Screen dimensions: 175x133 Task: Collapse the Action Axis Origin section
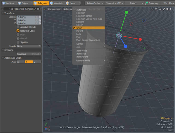click(3, 58)
